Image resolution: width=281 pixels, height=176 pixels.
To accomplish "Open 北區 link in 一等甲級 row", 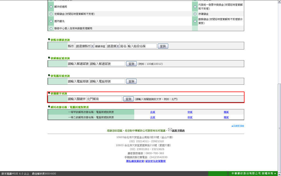I will [x=153, y=112].
